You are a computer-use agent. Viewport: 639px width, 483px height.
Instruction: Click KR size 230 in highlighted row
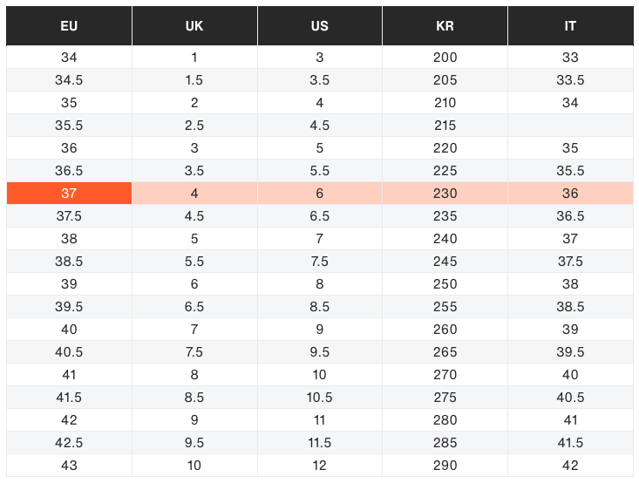(x=445, y=194)
